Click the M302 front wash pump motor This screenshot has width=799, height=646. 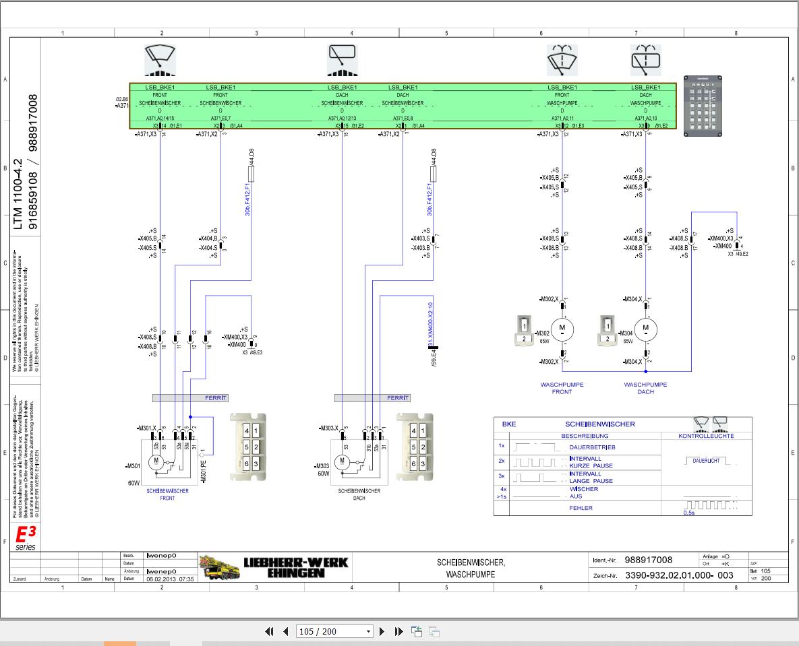pyautogui.click(x=562, y=330)
